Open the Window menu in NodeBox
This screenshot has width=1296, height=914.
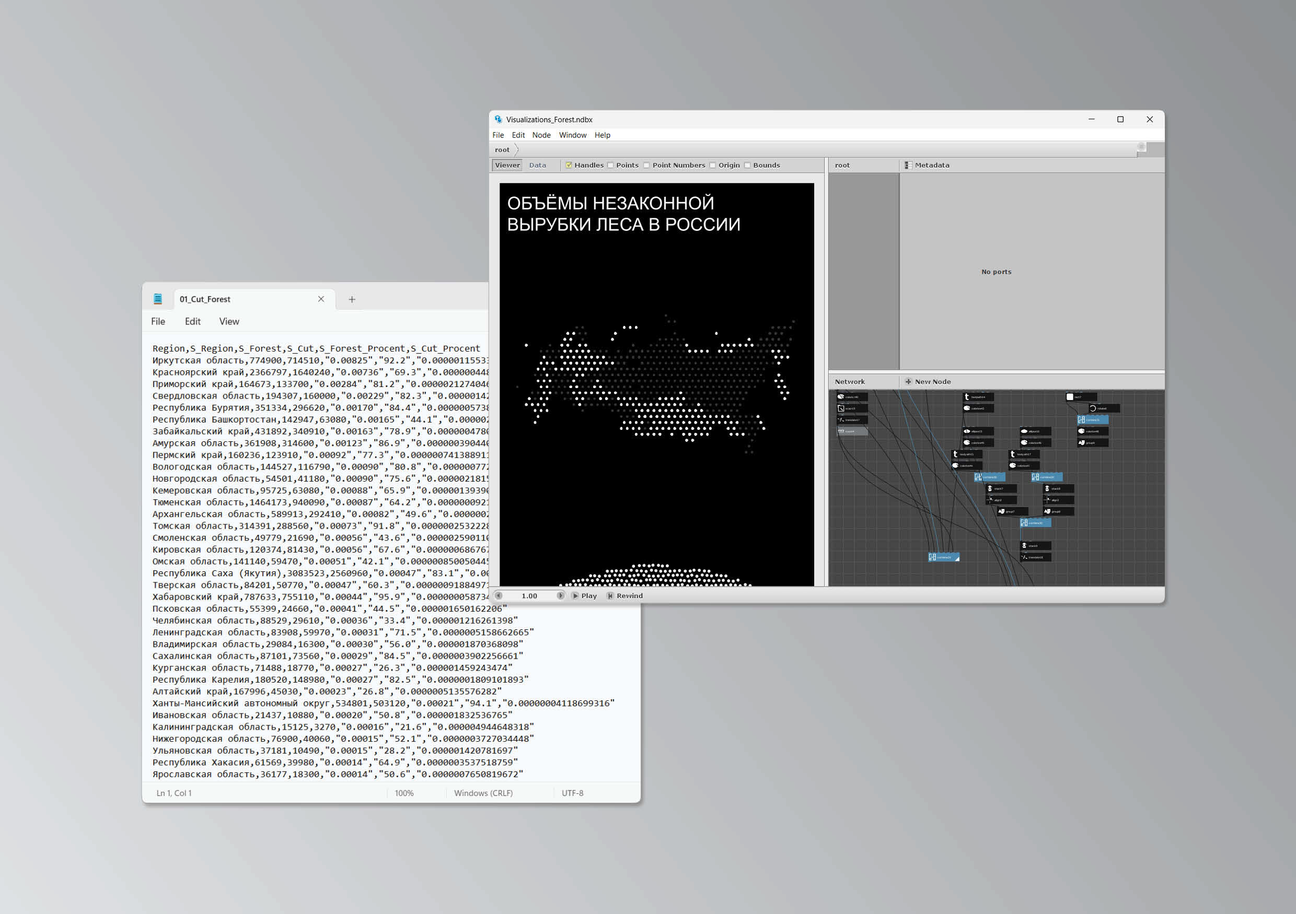[572, 135]
